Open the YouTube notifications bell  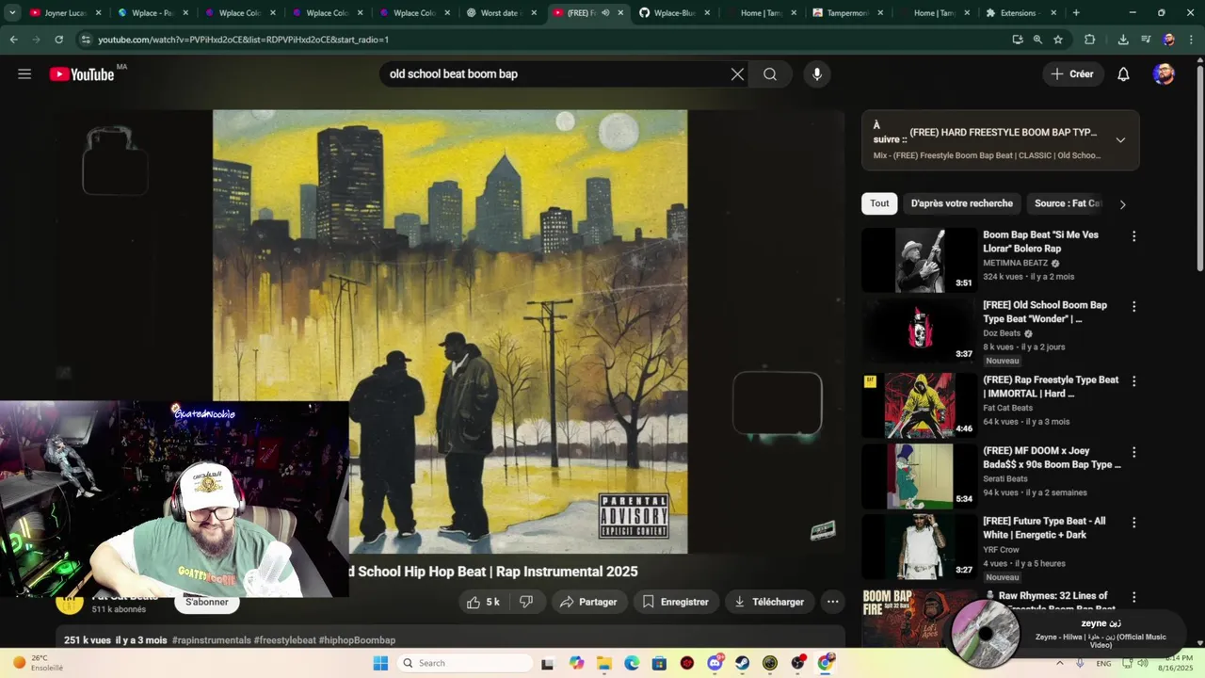[x=1123, y=74]
